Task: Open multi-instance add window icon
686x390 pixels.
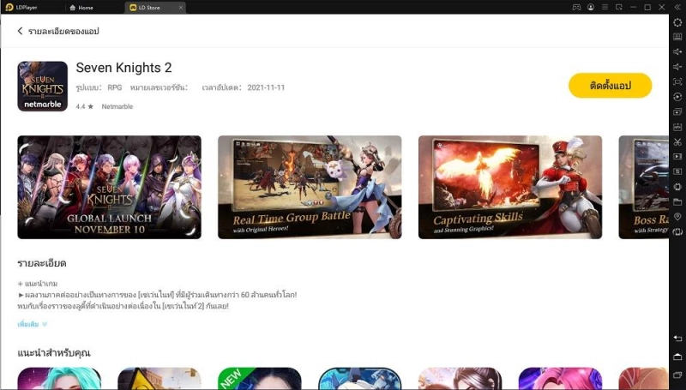Action: coord(677,112)
